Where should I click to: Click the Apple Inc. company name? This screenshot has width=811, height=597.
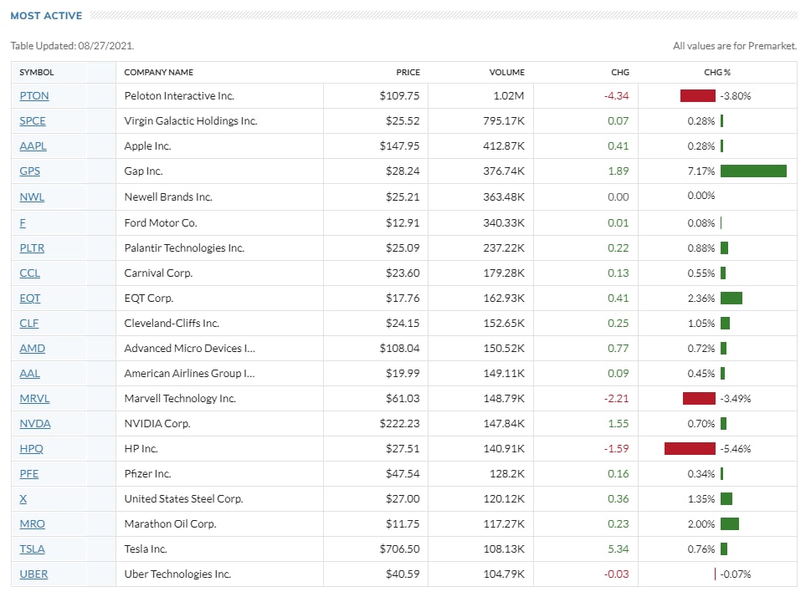coord(147,145)
